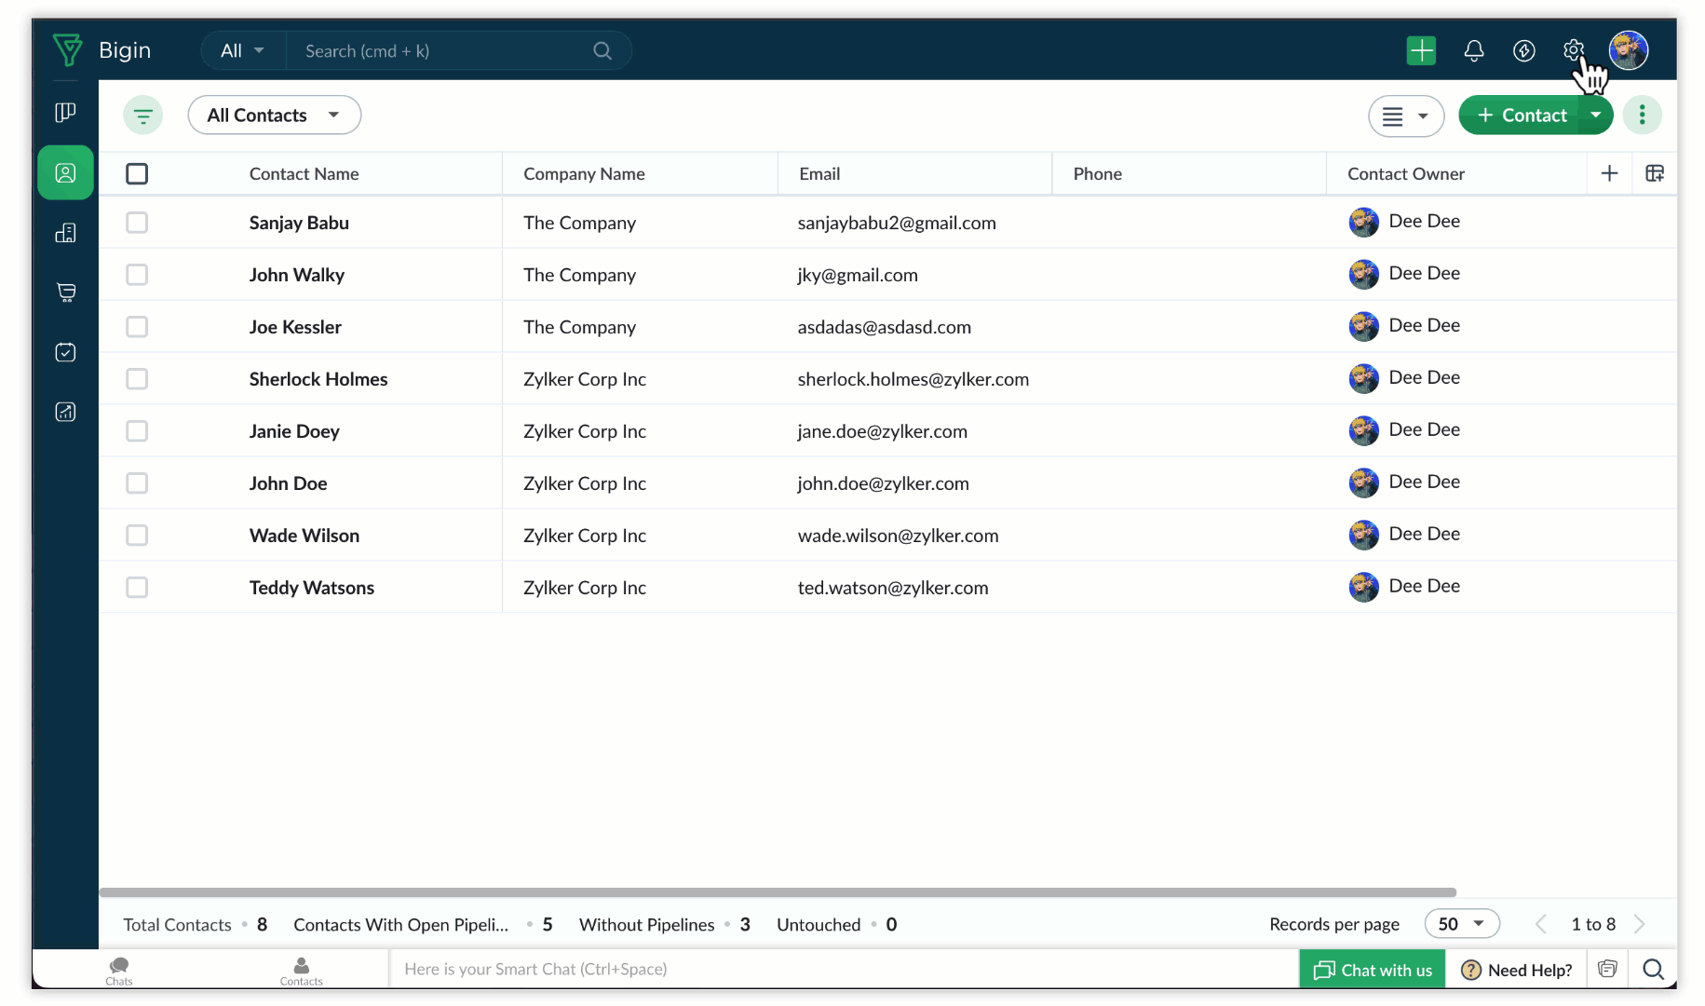Viewport: 1705px width, 1006px height.
Task: Open the icon beside Need Help
Action: tap(1607, 969)
